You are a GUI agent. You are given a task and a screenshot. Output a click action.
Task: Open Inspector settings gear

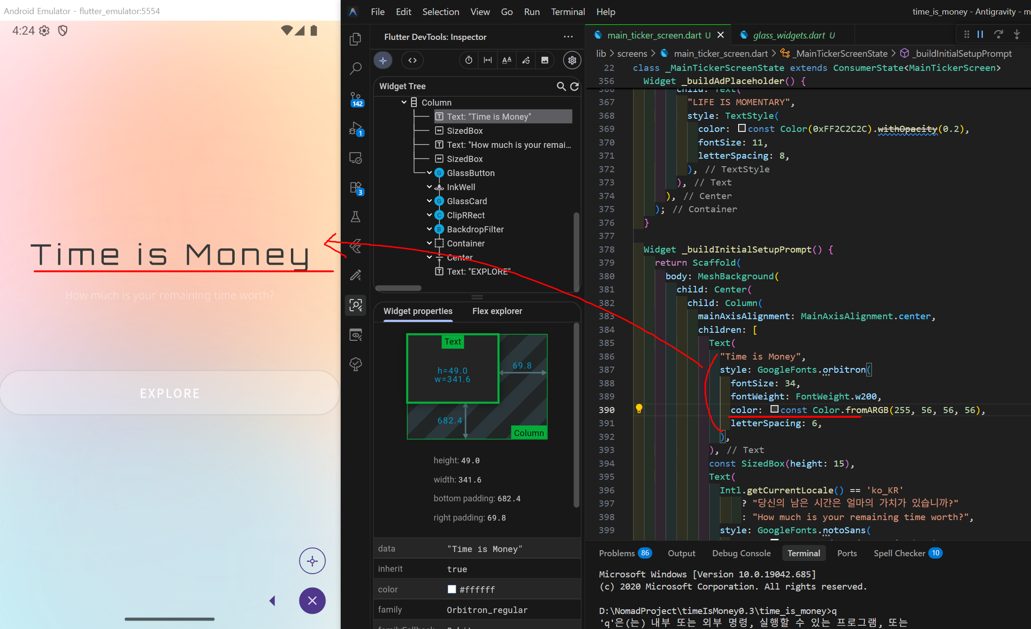coord(572,60)
